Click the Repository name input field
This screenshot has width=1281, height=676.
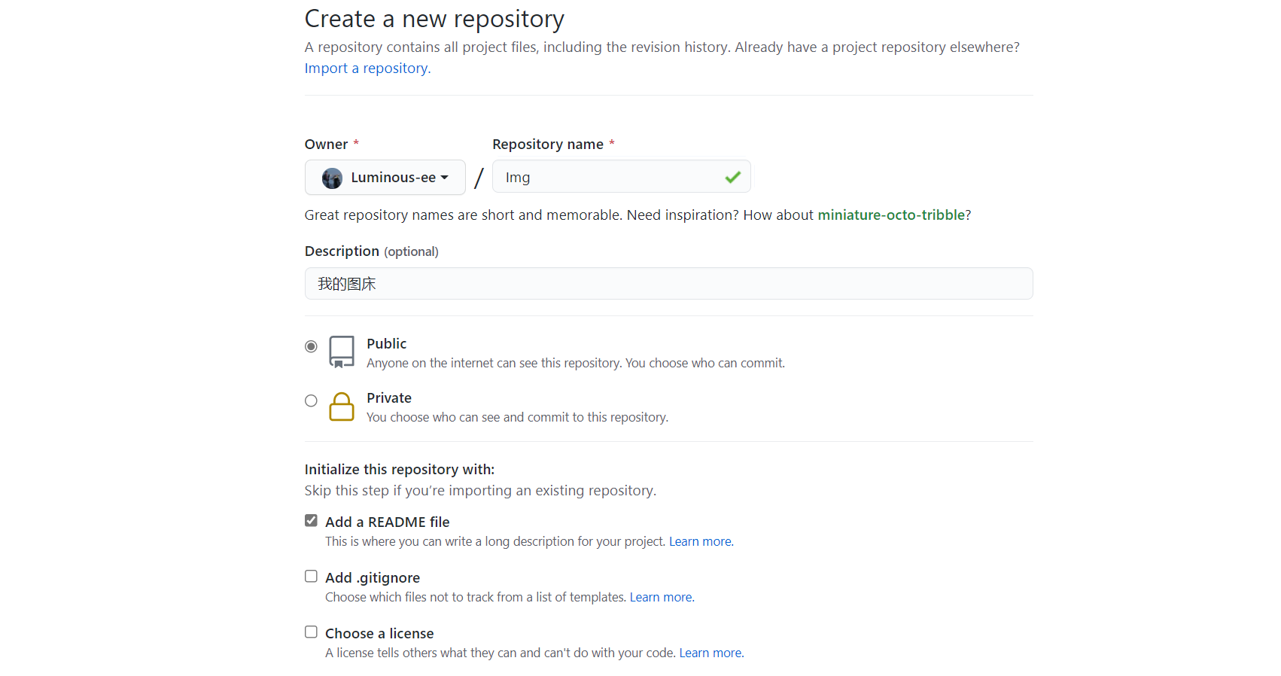point(622,177)
